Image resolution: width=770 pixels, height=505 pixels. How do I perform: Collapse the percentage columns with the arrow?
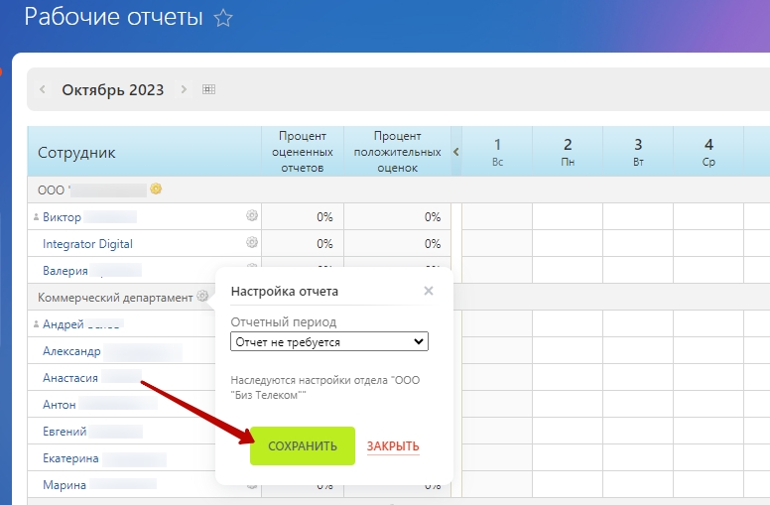[x=456, y=153]
